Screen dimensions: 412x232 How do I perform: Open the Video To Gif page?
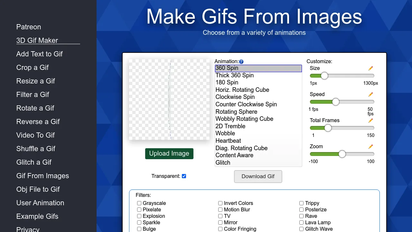coord(35,135)
